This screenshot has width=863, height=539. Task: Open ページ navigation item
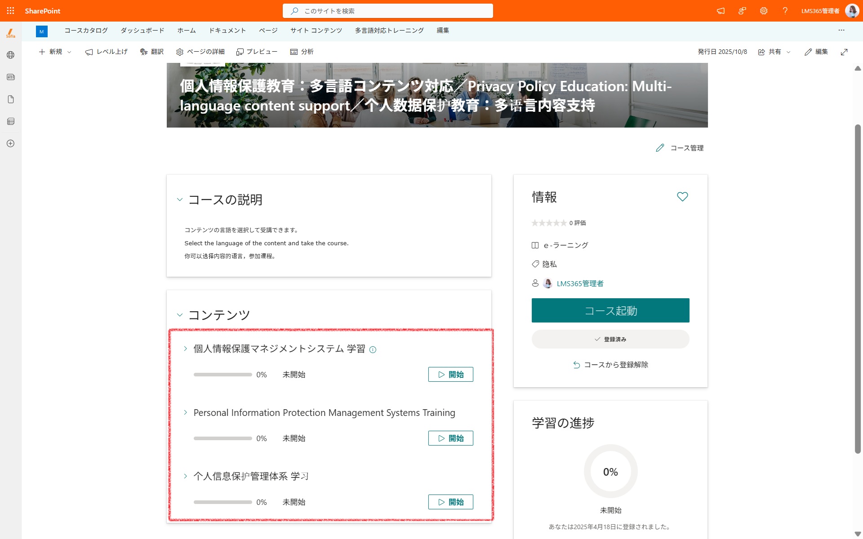pos(268,30)
